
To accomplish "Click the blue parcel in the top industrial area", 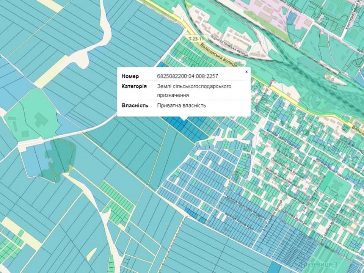I will [x=291, y=17].
